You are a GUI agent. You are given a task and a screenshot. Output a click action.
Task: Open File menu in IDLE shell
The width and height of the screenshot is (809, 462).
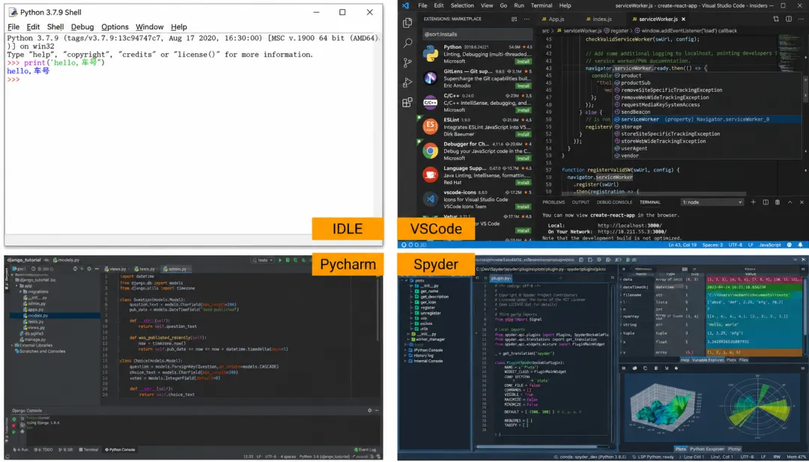[x=13, y=27]
